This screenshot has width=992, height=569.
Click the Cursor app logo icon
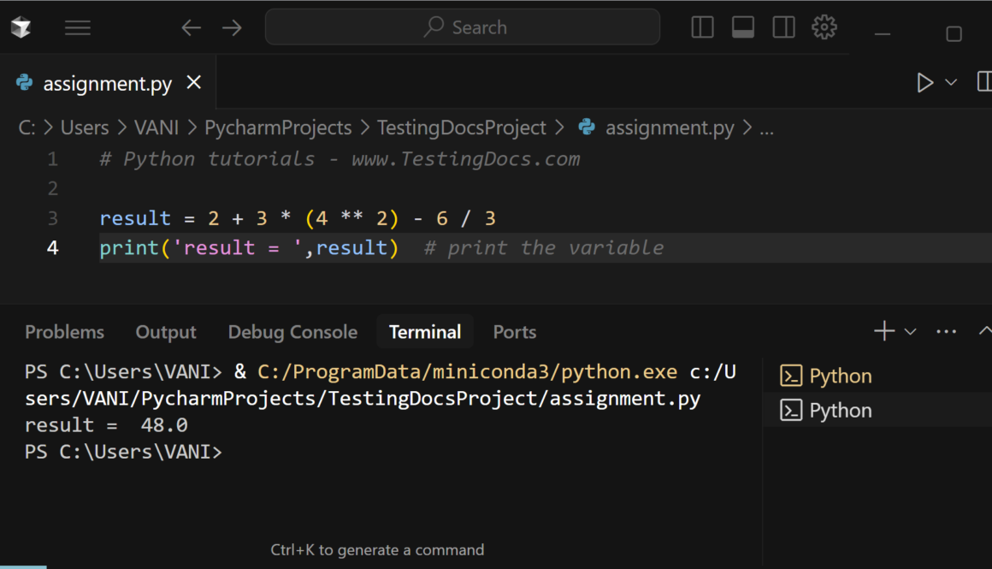(21, 28)
